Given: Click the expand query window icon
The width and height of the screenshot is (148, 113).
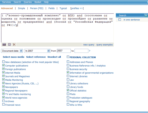Looking at the screenshot, I should tap(9, 44).
